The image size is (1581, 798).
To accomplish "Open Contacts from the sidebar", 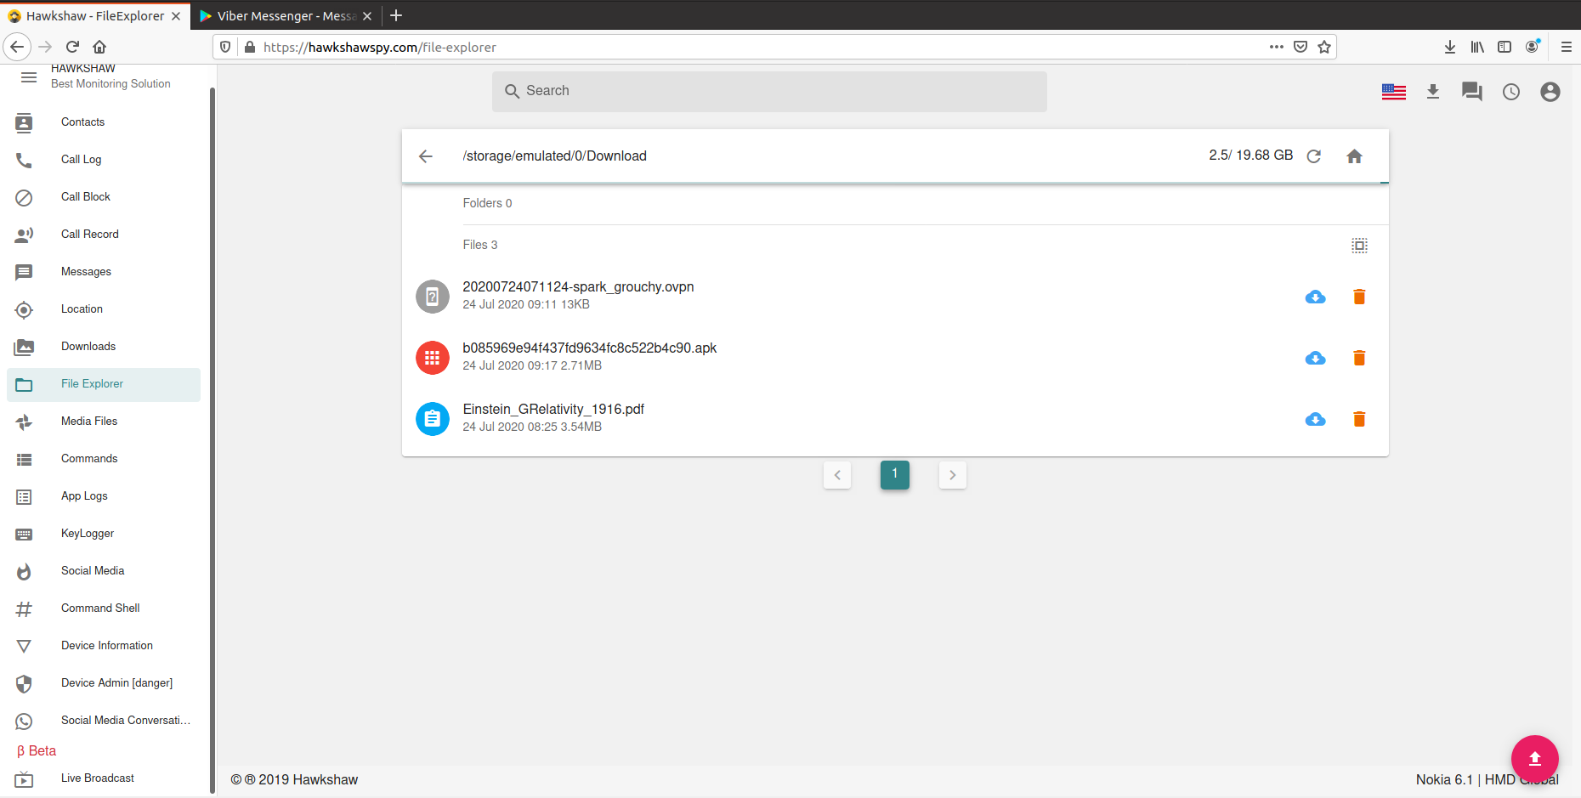I will 104,122.
